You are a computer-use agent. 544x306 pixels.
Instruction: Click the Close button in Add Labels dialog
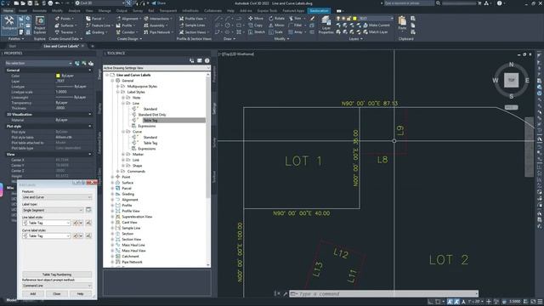[57, 293]
